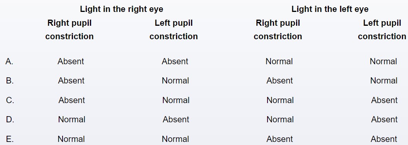
Task: Select answer option E label
Action: (x=10, y=139)
